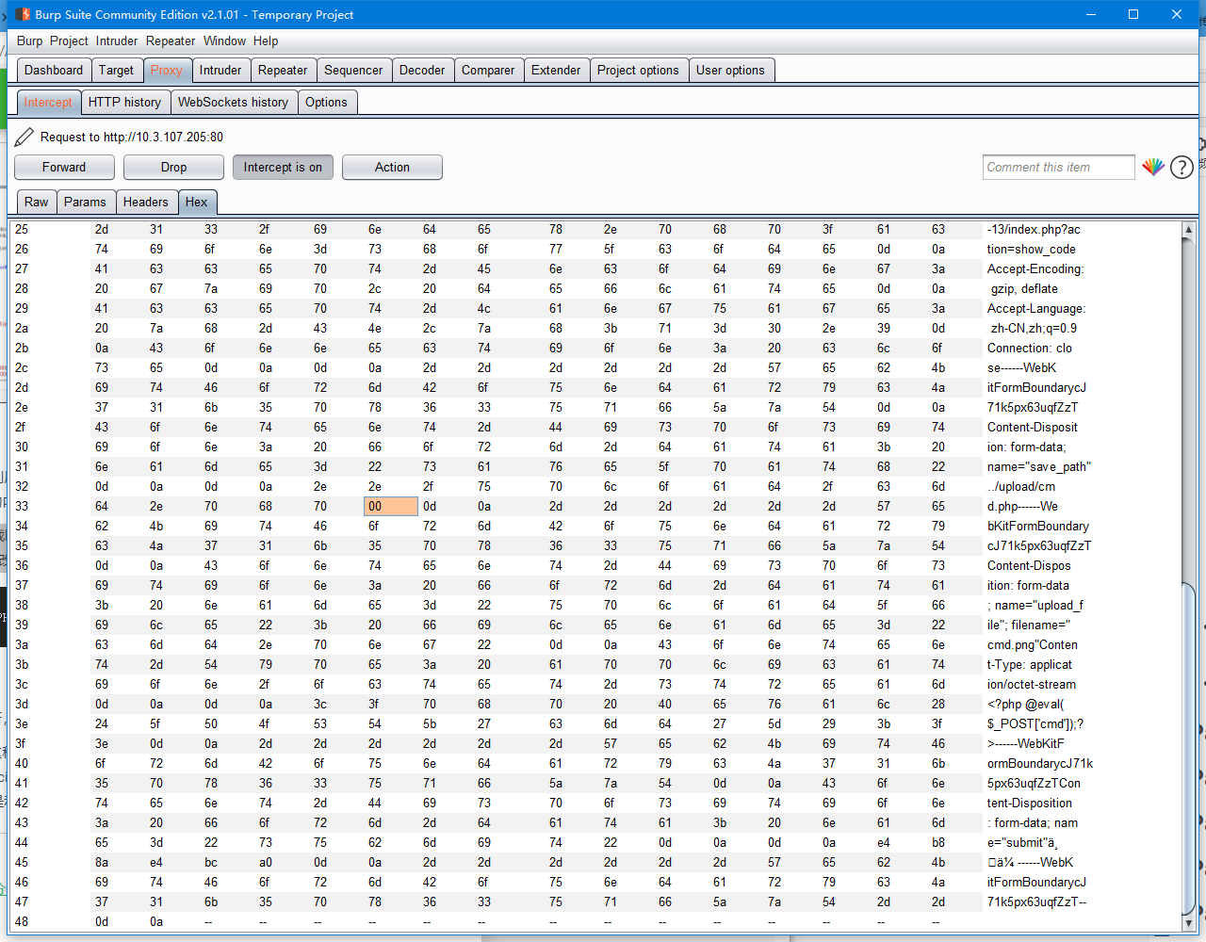This screenshot has height=942, width=1206.
Task: Click the decoded text 'Accept-Encoding:'
Action: click(x=1035, y=268)
